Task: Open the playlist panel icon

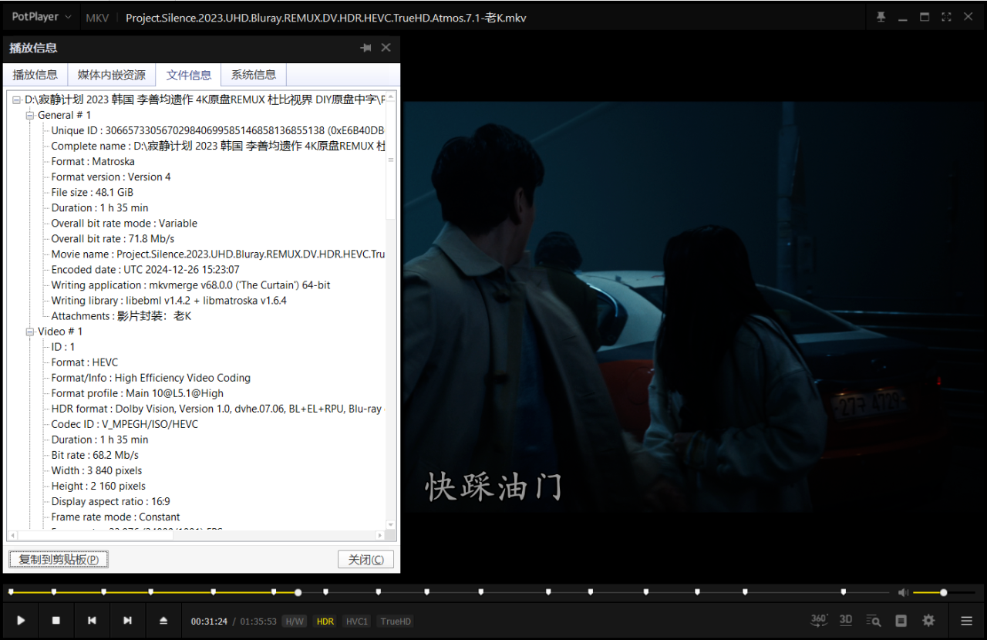Action: point(901,621)
